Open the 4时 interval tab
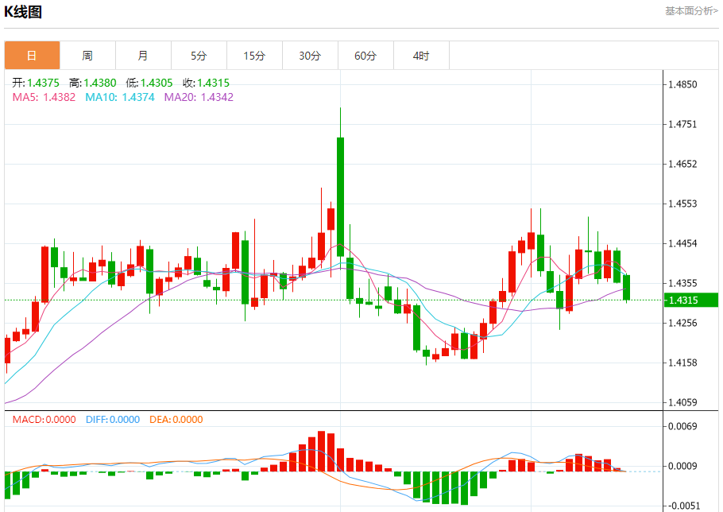Viewport: 723px width, 512px height. point(421,56)
